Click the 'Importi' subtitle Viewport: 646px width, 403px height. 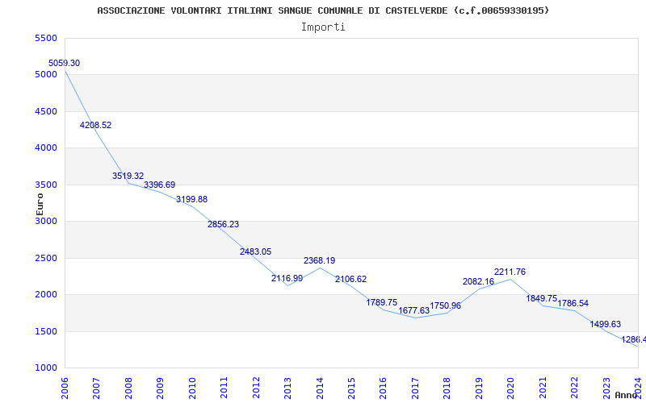coord(323,27)
